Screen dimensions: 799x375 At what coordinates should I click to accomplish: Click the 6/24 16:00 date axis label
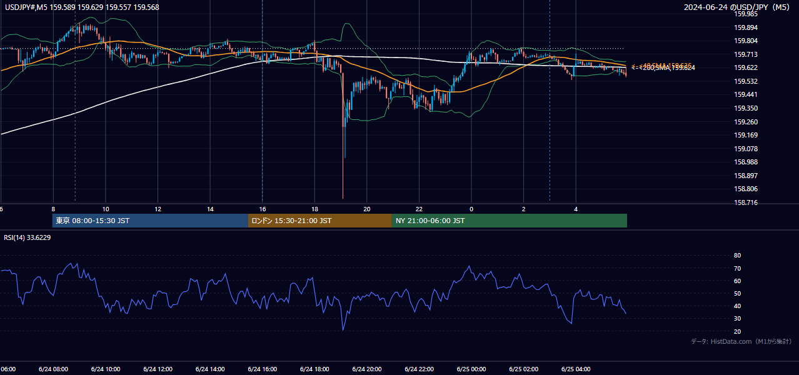tap(262, 369)
